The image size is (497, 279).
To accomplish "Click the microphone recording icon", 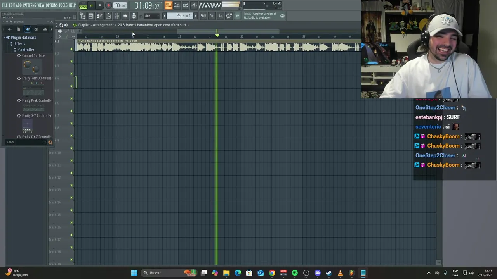I will [x=134, y=16].
